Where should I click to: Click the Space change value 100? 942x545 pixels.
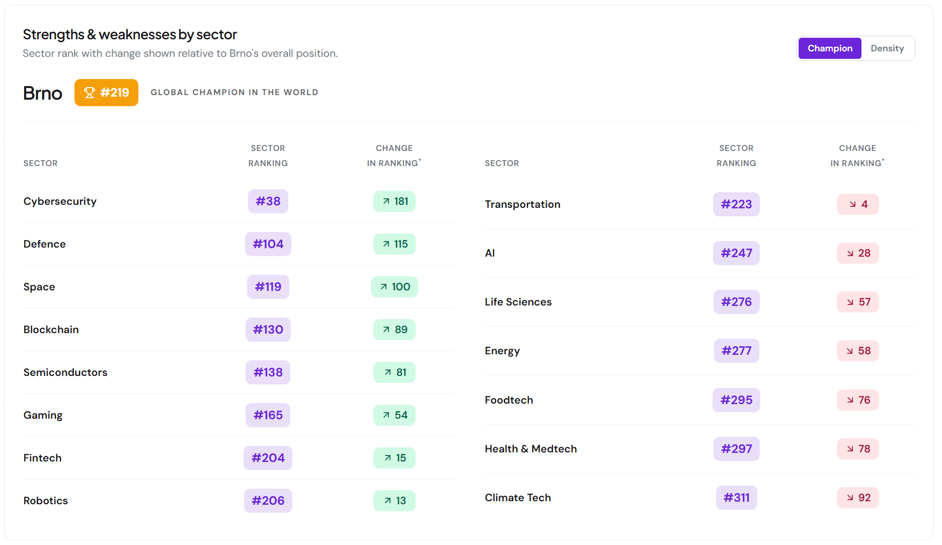tap(401, 287)
